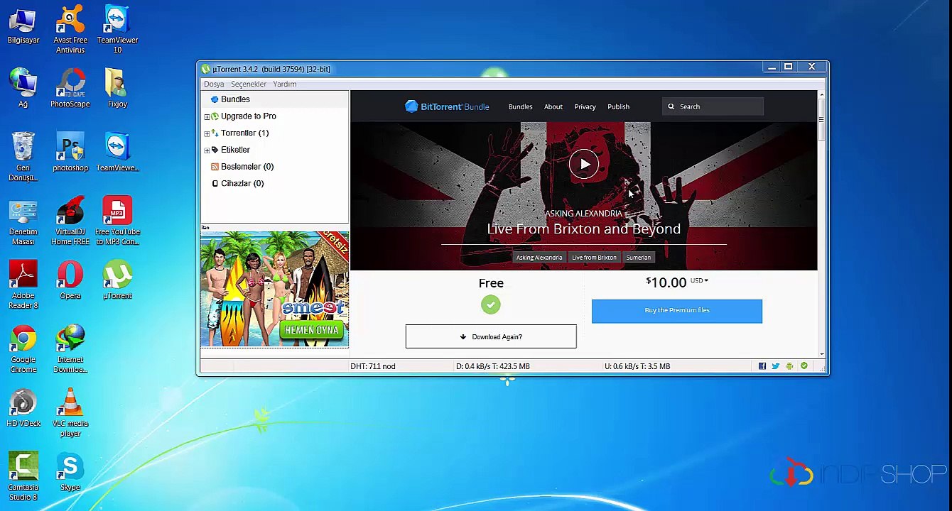Expand the Etiketler tree node
The image size is (952, 511).
coord(207,150)
